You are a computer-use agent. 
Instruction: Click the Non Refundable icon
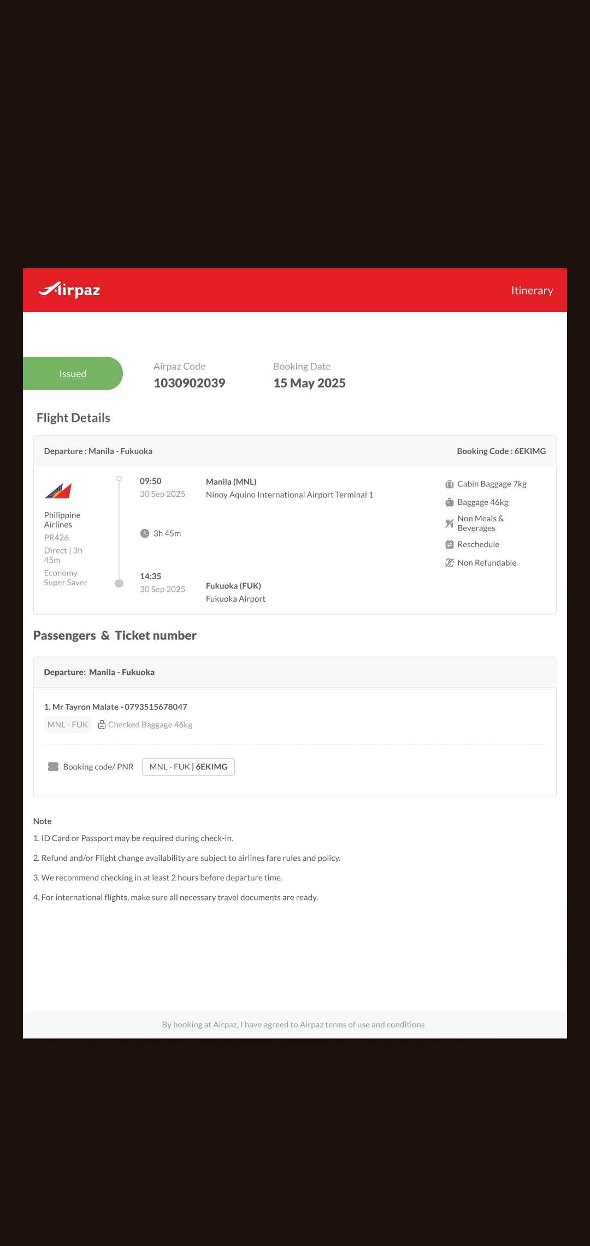(449, 563)
